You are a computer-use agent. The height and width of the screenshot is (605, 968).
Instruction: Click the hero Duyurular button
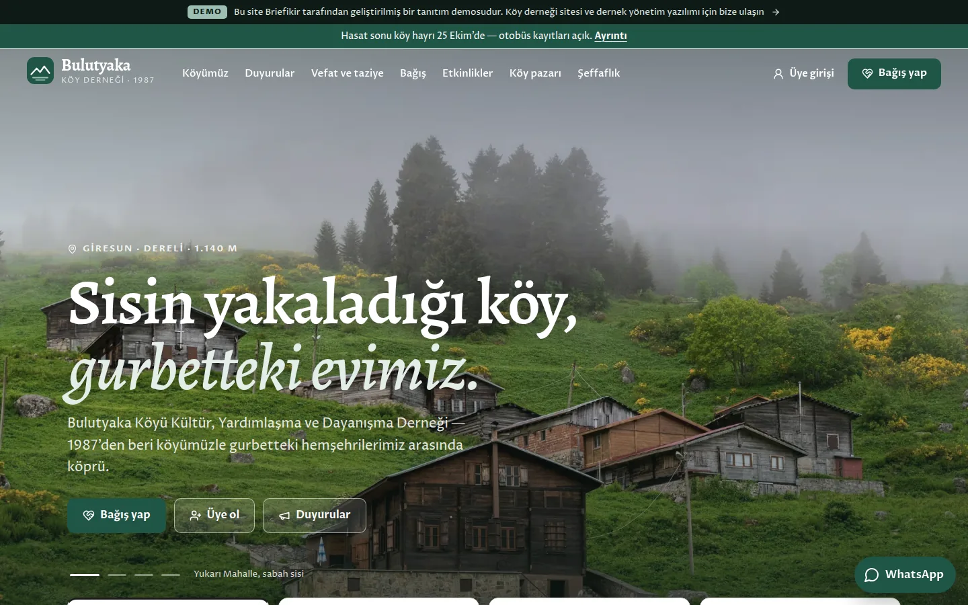[x=315, y=516]
